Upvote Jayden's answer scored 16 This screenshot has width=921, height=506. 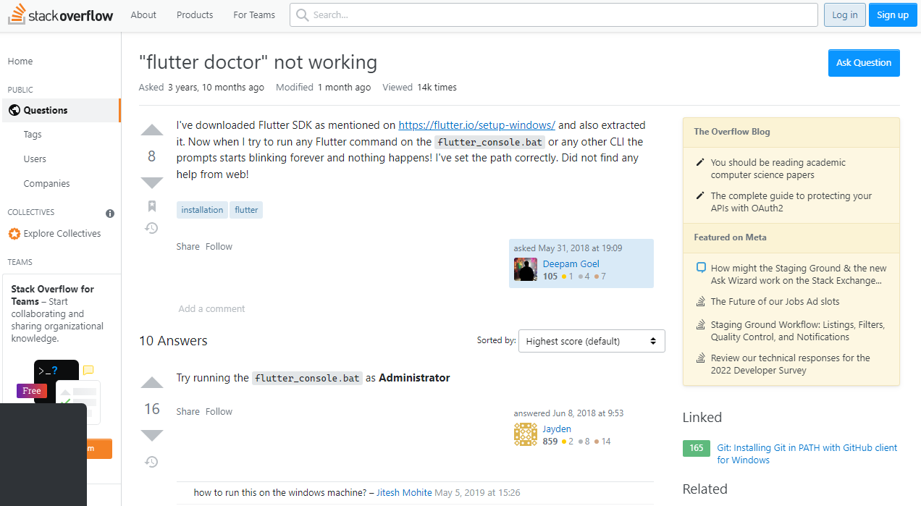(x=152, y=383)
